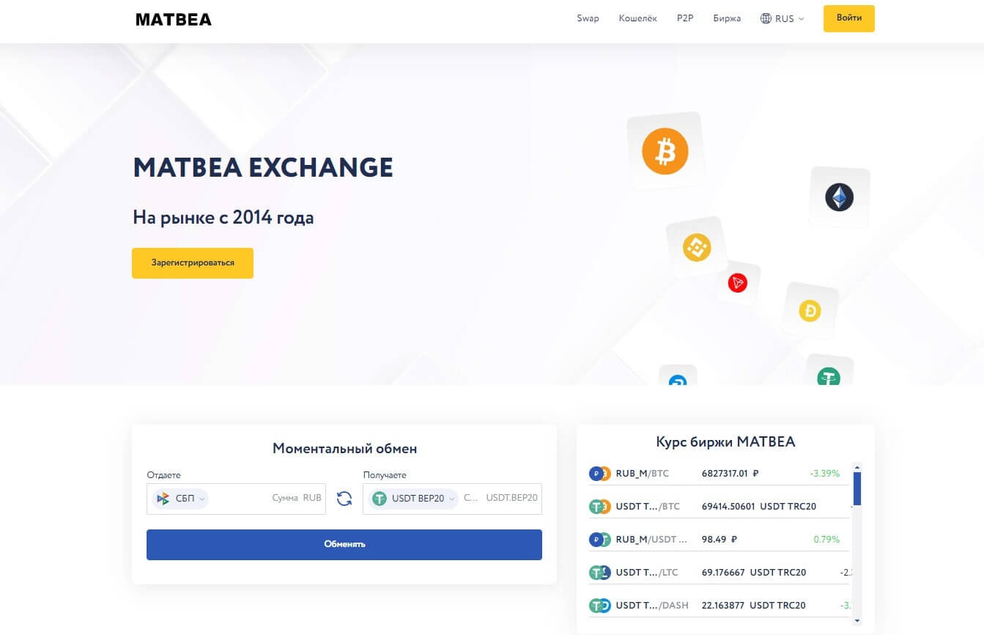Viewport: 984px width, 635px height.
Task: Click the MATBEA logo
Action: click(x=174, y=20)
